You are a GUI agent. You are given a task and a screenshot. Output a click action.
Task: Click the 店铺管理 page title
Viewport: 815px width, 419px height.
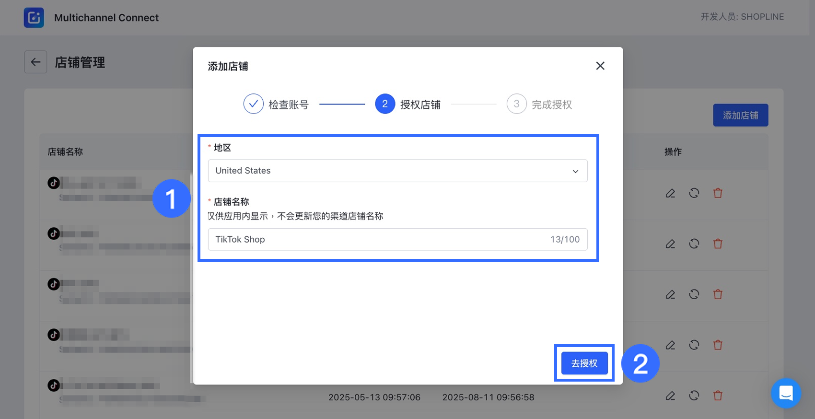[x=80, y=62]
